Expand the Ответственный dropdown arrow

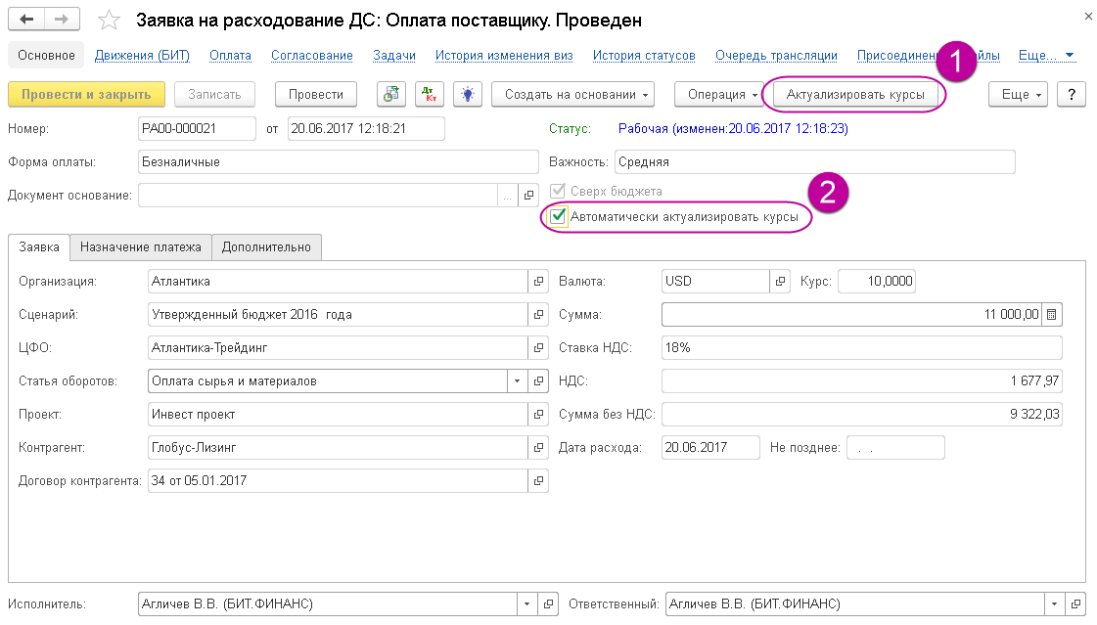pyautogui.click(x=1054, y=604)
